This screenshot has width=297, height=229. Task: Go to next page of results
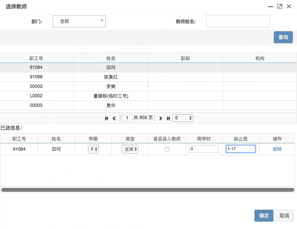161,118
